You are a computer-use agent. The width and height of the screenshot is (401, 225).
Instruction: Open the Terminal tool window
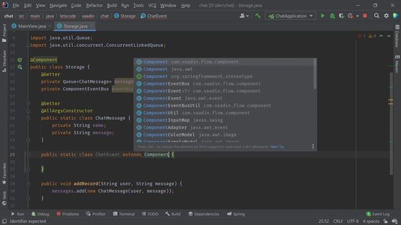[124, 214]
